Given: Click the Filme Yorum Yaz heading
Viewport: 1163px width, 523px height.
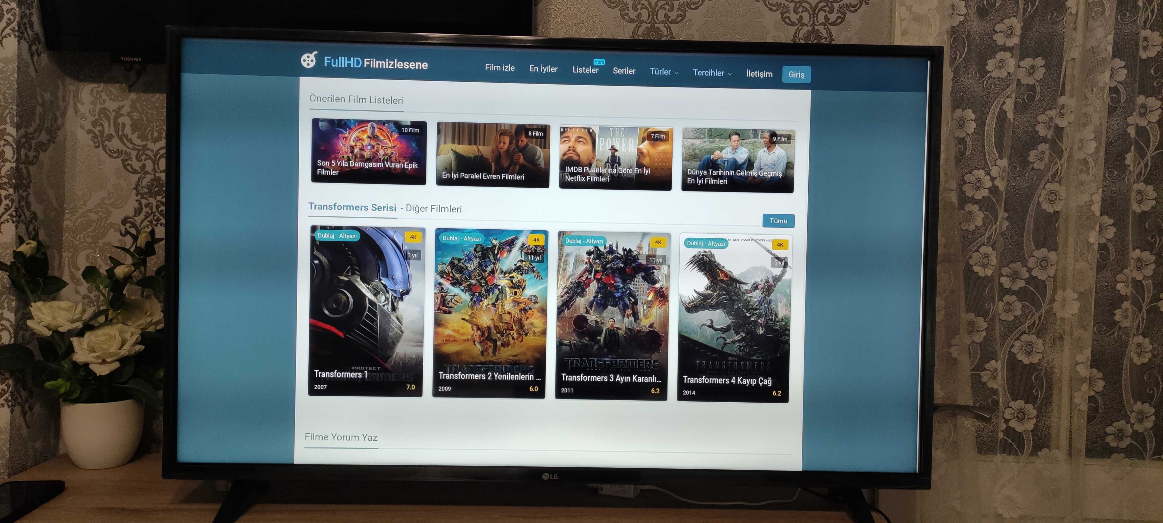Looking at the screenshot, I should pyautogui.click(x=341, y=437).
